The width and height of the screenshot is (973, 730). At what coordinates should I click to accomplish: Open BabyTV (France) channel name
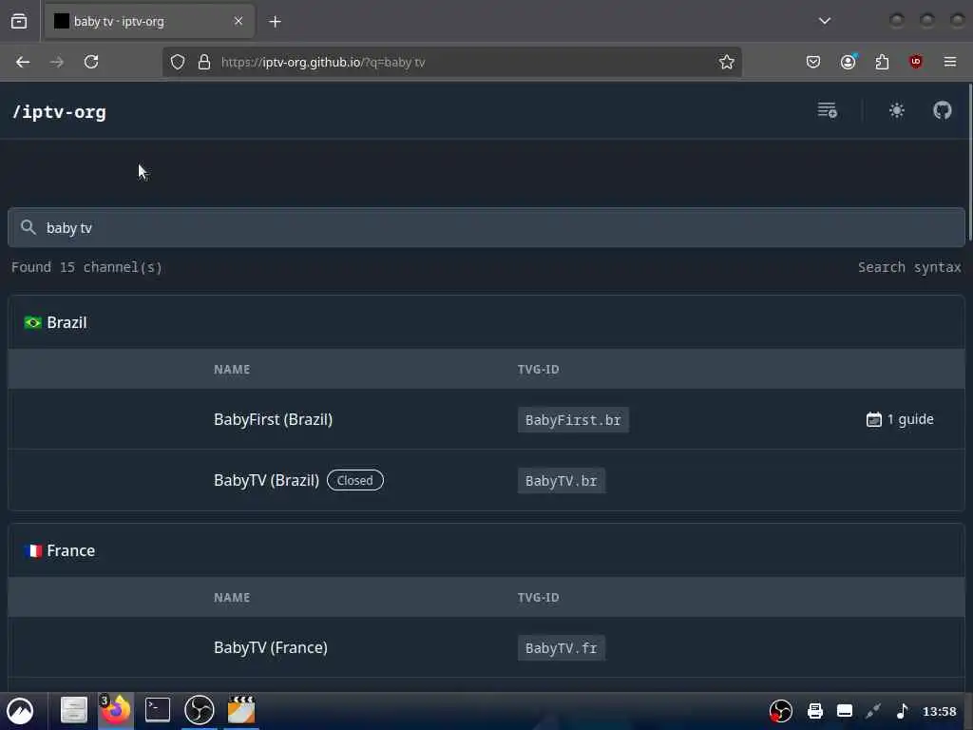271,647
